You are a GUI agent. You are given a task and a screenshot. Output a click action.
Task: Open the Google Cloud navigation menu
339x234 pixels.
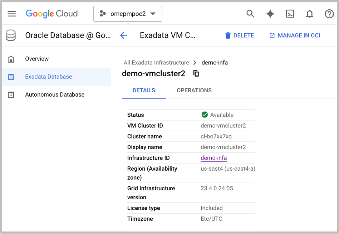pos(12,14)
